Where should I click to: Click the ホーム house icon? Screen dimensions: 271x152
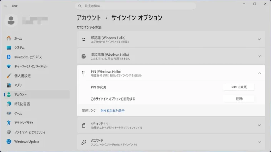click(x=8, y=38)
